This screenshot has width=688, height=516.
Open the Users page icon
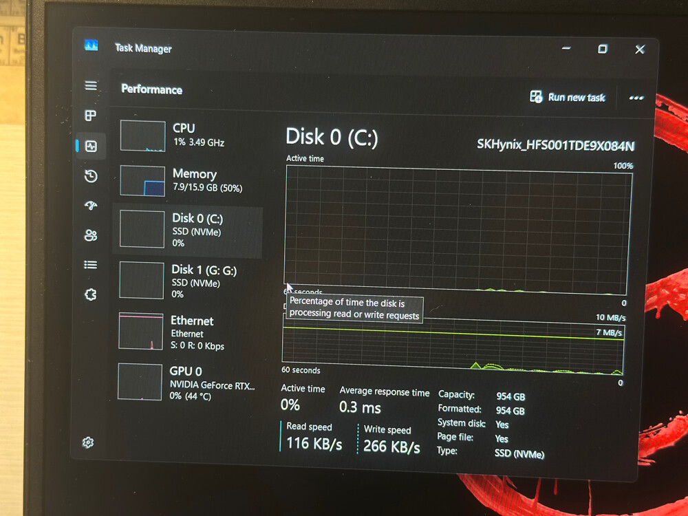coord(90,235)
